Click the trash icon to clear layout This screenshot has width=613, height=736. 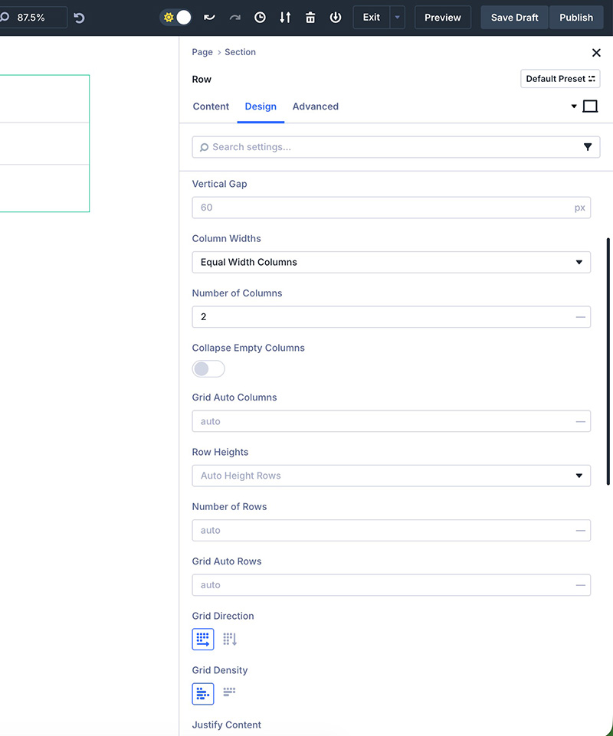(x=310, y=17)
